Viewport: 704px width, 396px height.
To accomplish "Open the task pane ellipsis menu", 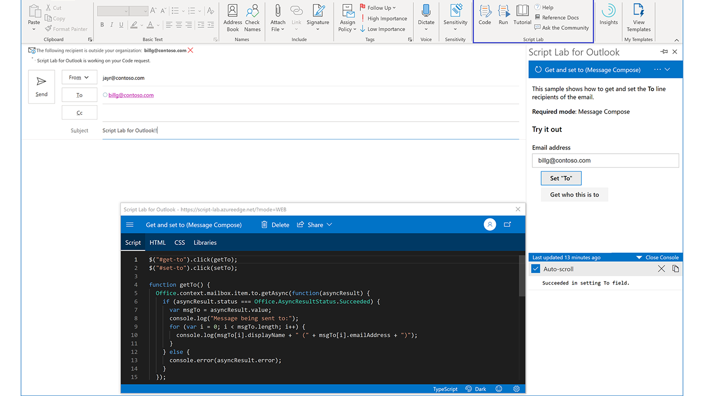I will coord(657,70).
